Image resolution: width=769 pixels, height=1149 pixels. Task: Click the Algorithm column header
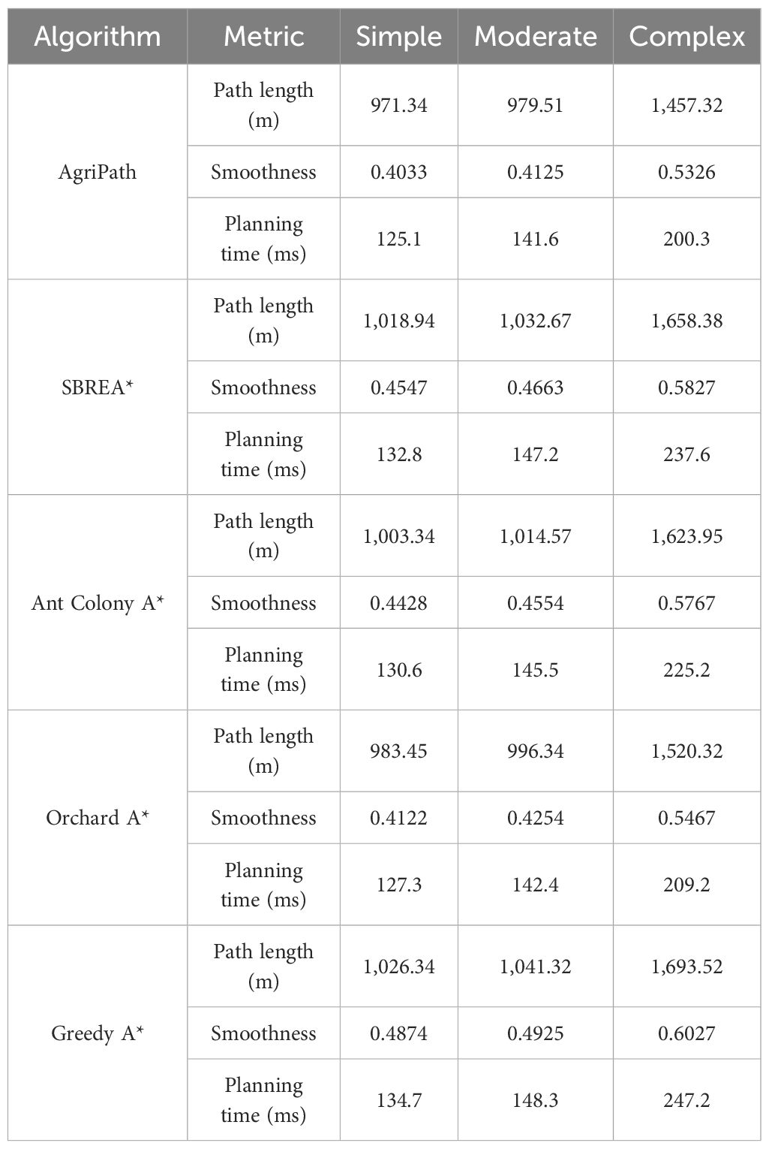pyautogui.click(x=98, y=37)
